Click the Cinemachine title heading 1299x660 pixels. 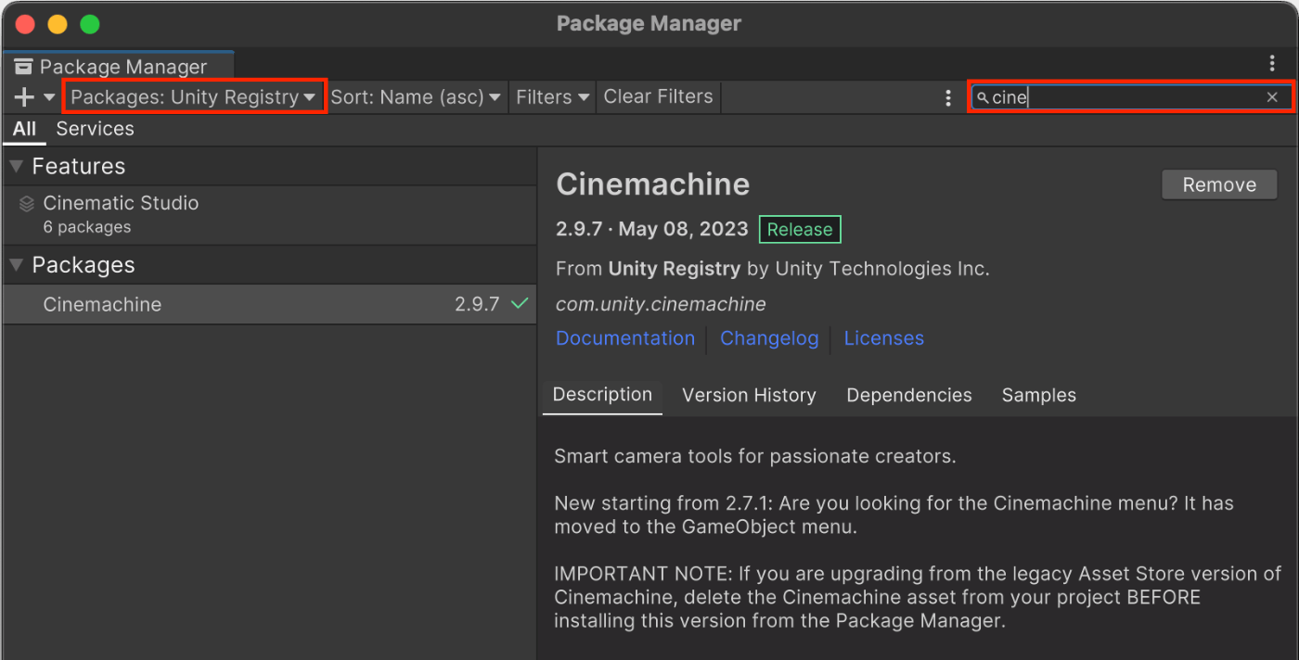(x=652, y=184)
